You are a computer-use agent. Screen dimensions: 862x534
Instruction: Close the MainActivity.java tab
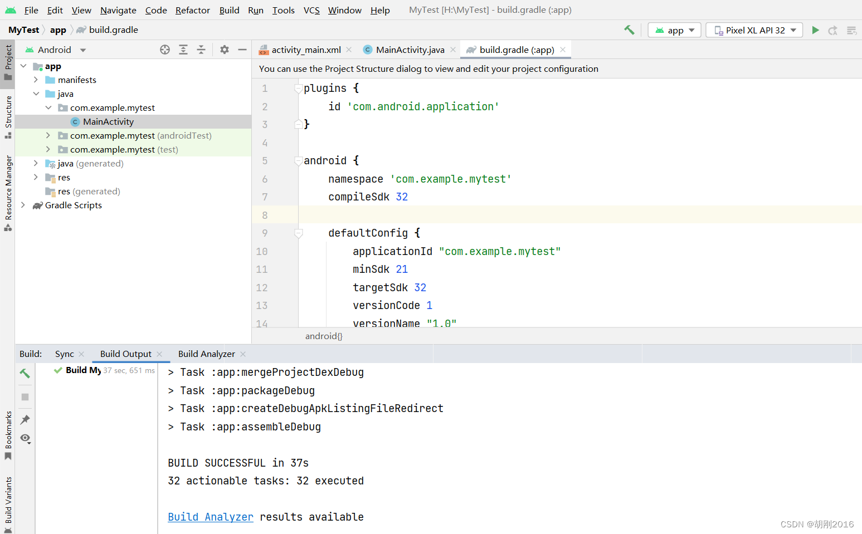coord(453,50)
